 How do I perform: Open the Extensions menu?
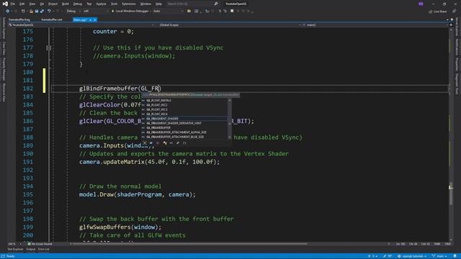point(129,4)
